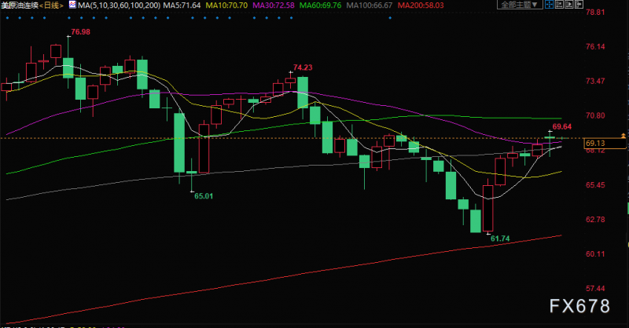Open the 全部主题 dropdown
Image resolution: width=629 pixels, height=328 pixels.
click(x=520, y=5)
